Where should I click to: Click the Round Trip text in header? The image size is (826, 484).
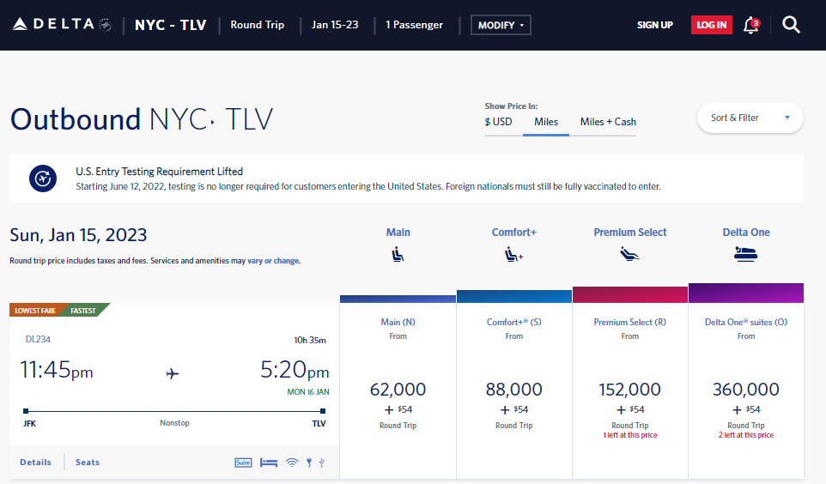point(257,25)
